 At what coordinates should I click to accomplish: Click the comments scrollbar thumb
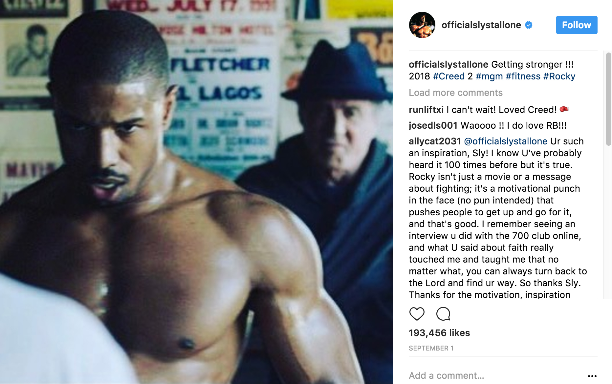tap(608, 99)
